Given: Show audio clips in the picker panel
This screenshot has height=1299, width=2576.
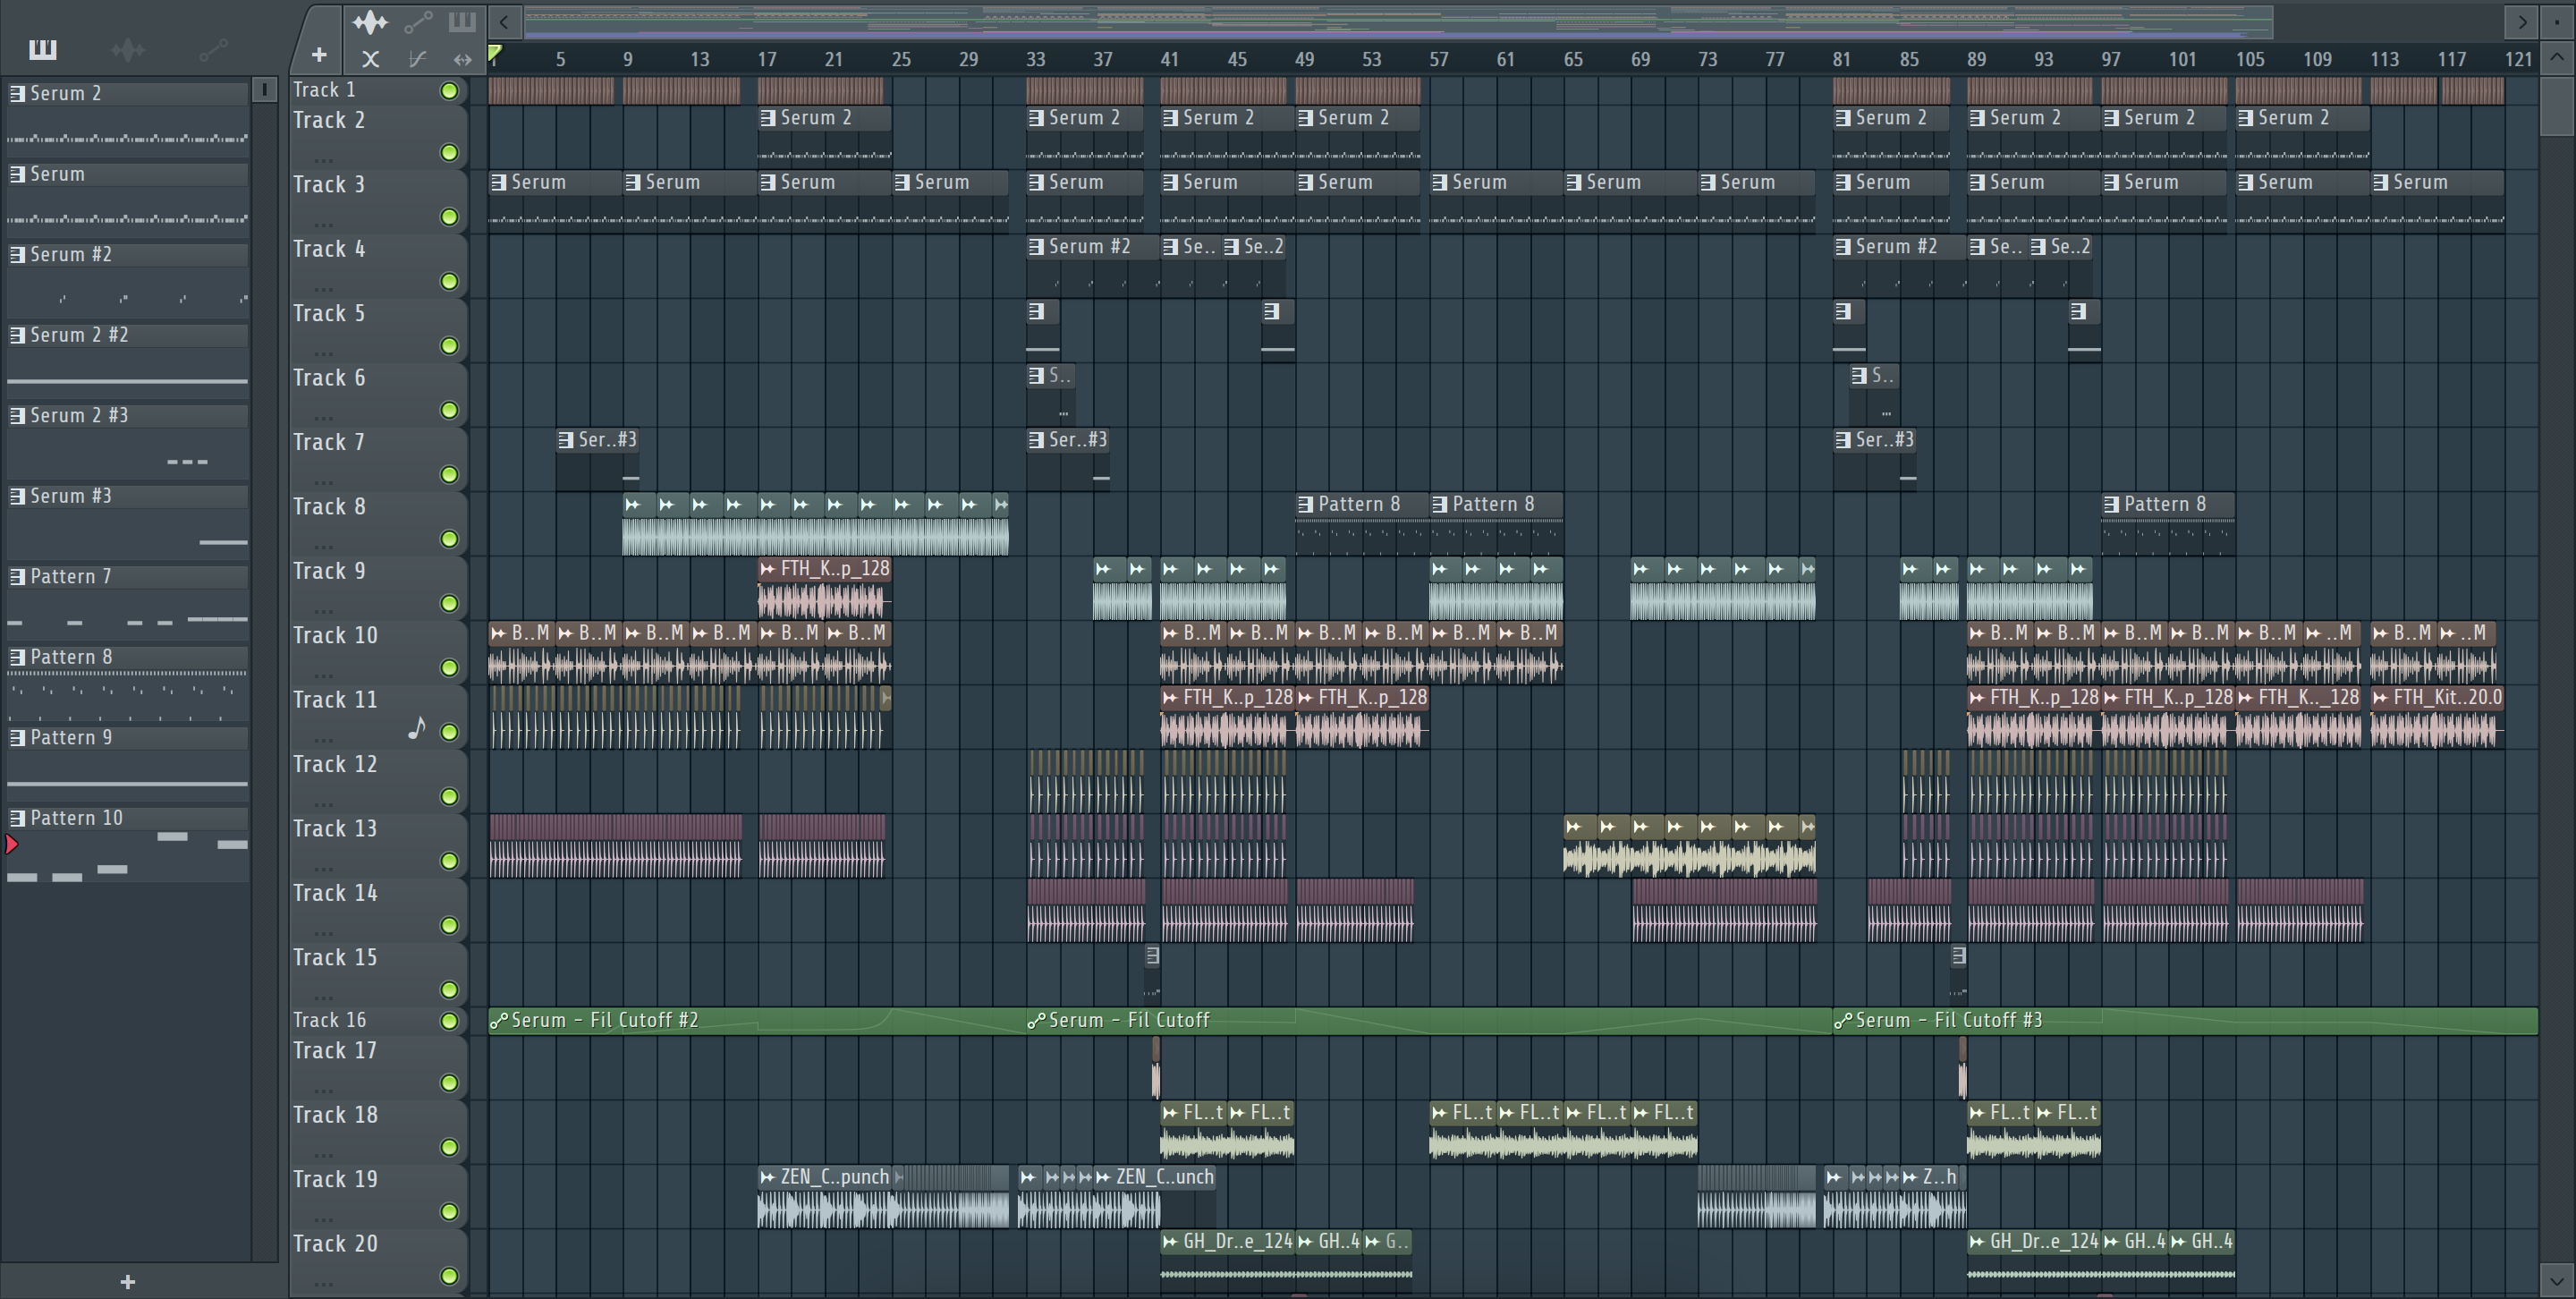Looking at the screenshot, I should (128, 49).
